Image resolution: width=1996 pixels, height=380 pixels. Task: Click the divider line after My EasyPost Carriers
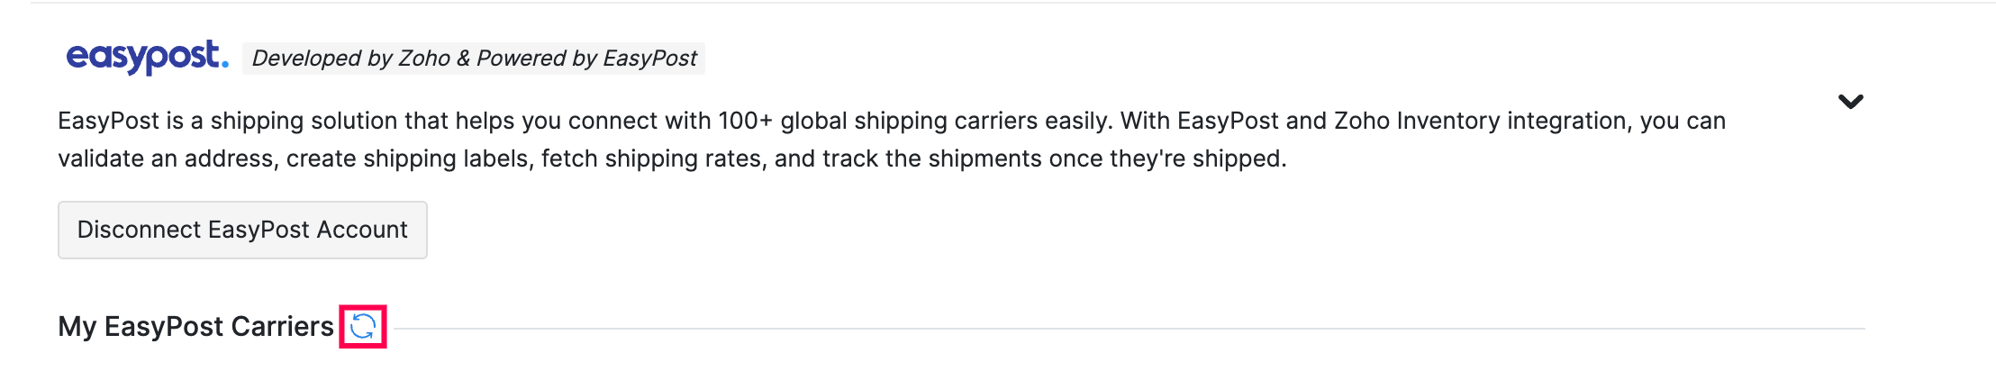point(1126,329)
